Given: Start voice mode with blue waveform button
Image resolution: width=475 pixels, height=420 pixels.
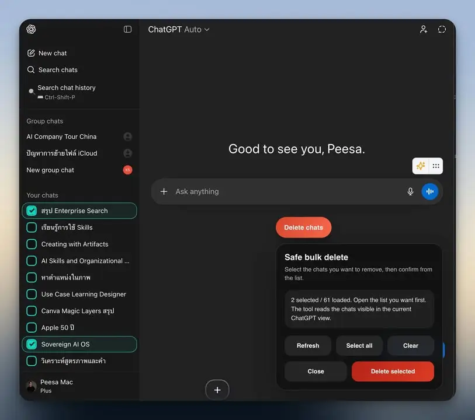Looking at the screenshot, I should pos(429,191).
